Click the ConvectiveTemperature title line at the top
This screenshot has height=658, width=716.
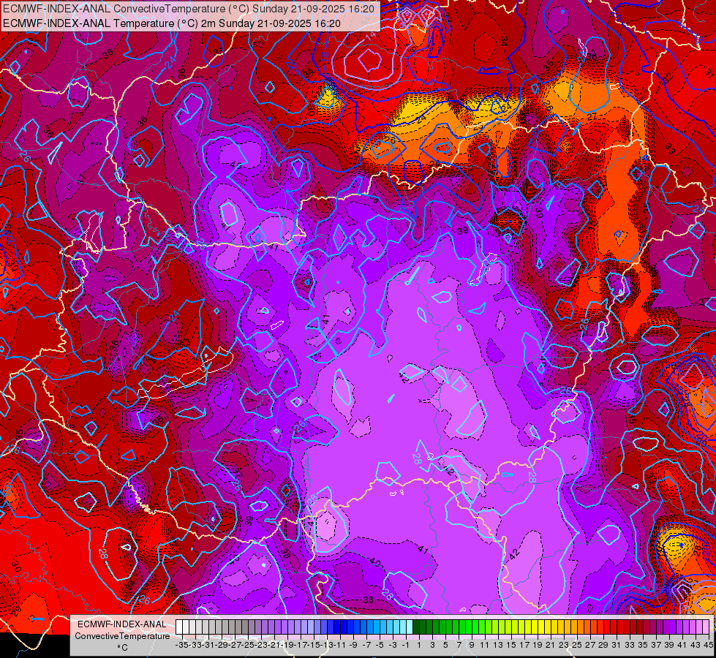[x=189, y=9]
